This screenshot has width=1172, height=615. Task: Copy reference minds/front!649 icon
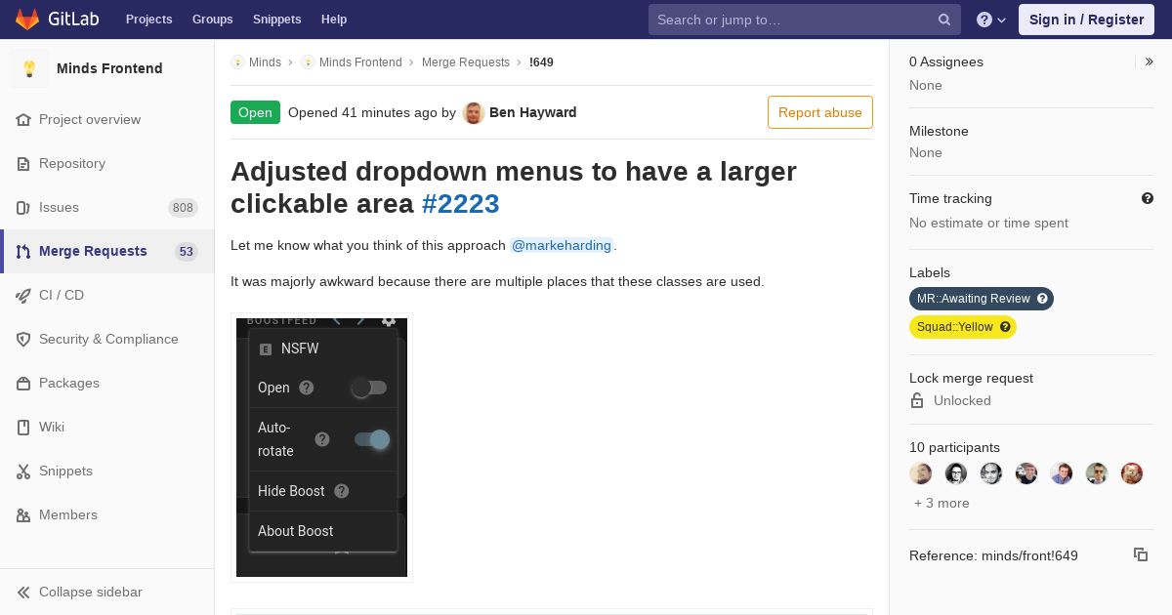coord(1141,554)
